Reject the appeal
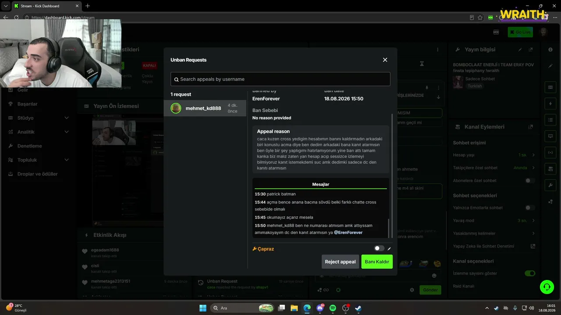 (x=340, y=262)
